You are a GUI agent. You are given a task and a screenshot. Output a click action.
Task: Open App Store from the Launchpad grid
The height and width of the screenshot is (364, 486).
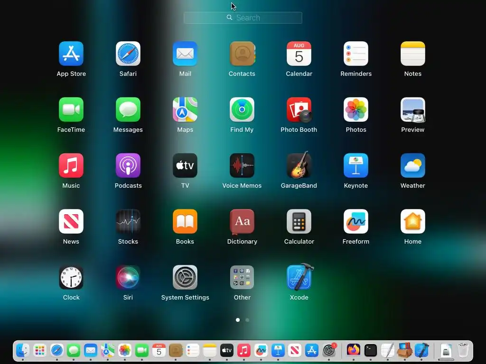point(71,54)
